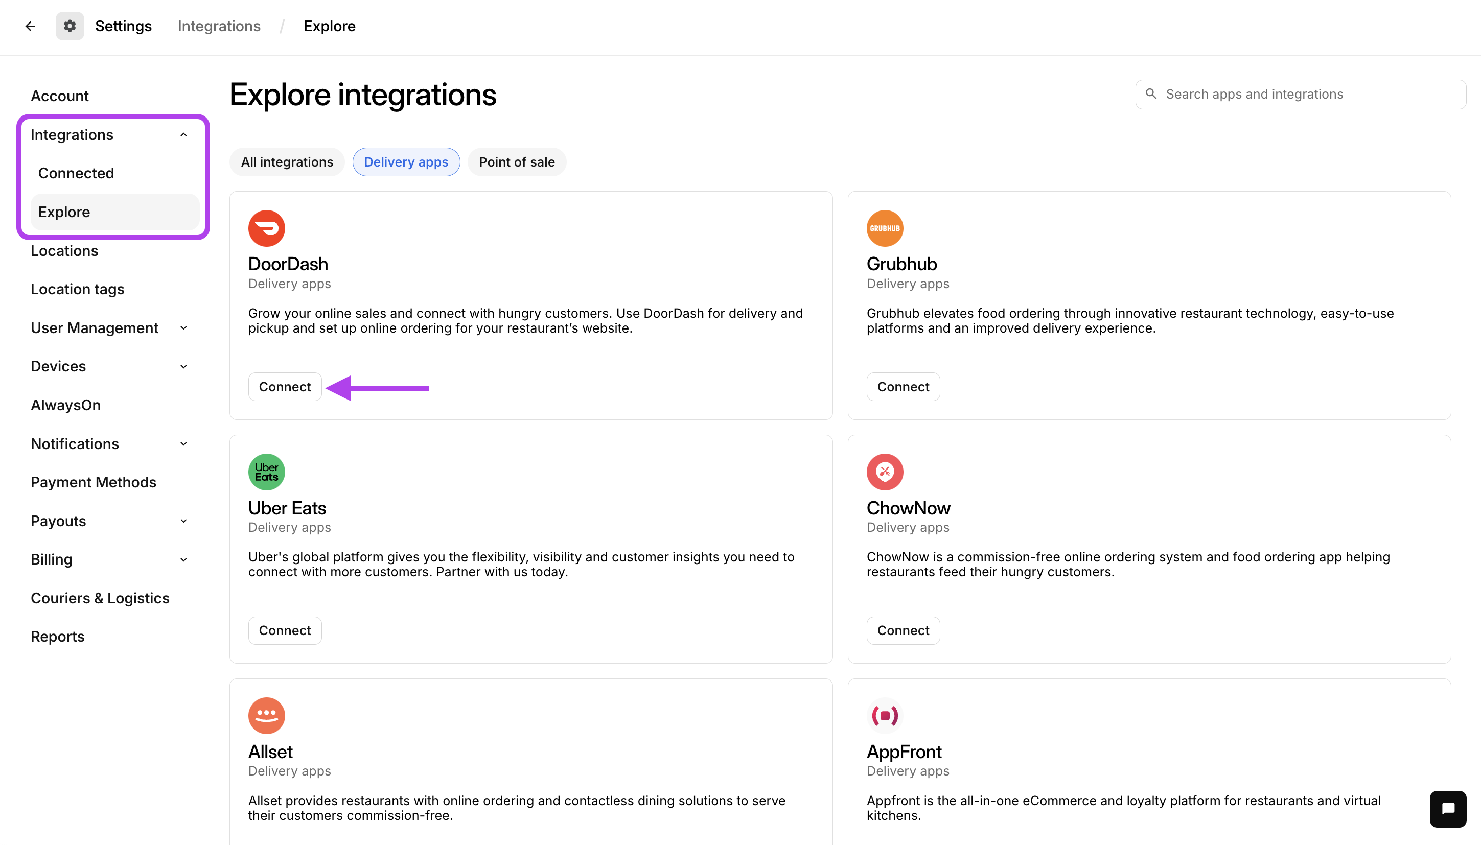Expand the Notifications section
The height and width of the screenshot is (845, 1481).
pyautogui.click(x=183, y=443)
